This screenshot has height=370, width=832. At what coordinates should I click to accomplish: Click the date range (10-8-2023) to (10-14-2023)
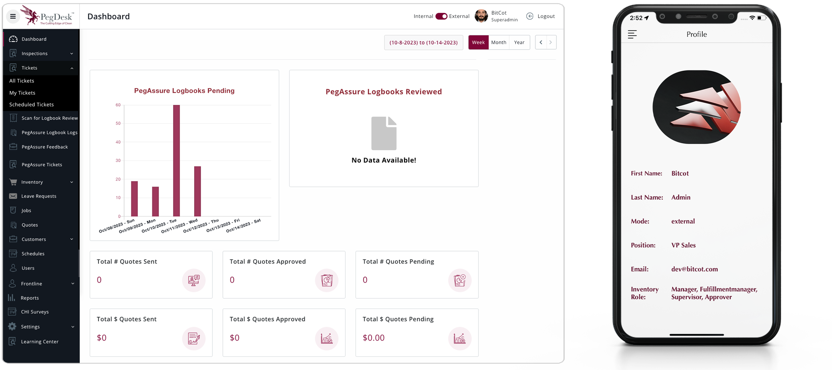coord(423,42)
